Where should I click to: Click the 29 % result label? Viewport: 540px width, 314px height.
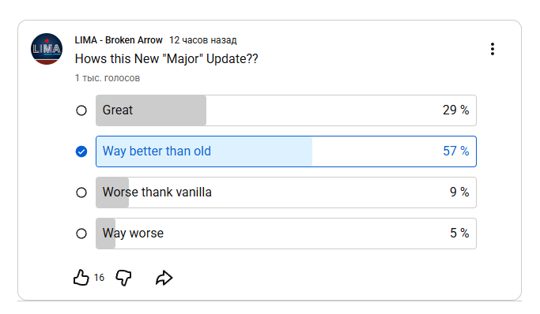click(x=455, y=110)
